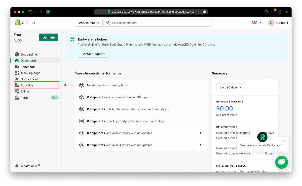The image size is (302, 186).
Task: Click the Rush logo on offer popup
Action: coord(262,137)
